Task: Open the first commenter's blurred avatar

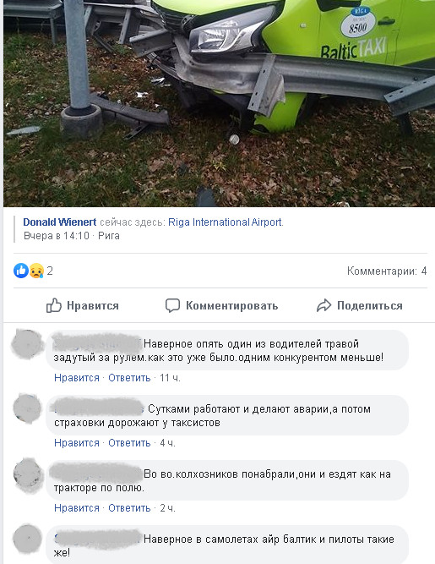Action: 27,344
